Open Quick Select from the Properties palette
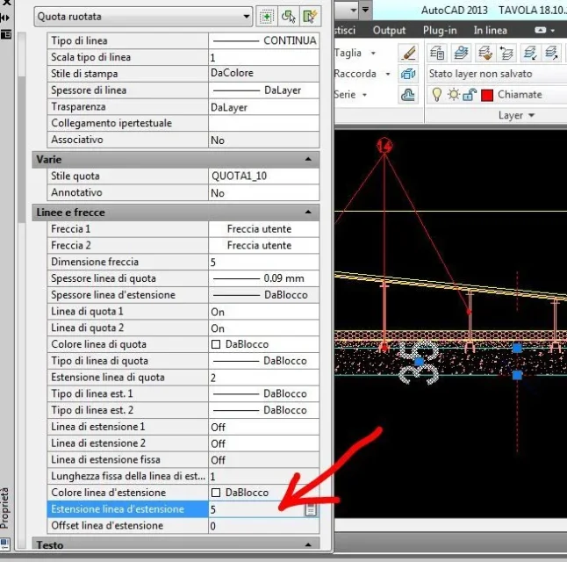The height and width of the screenshot is (562, 567). point(310,17)
